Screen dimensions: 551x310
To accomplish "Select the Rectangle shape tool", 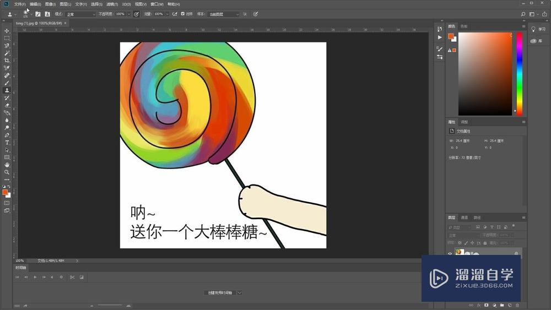I will [7, 157].
